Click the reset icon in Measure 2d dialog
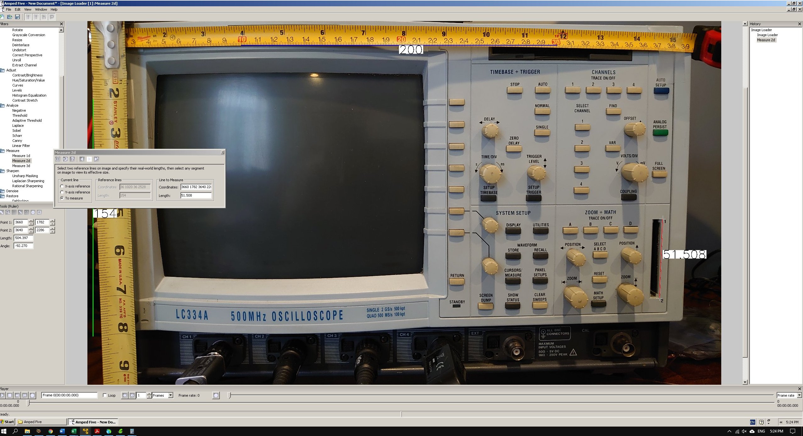This screenshot has height=436, width=803. pos(65,159)
